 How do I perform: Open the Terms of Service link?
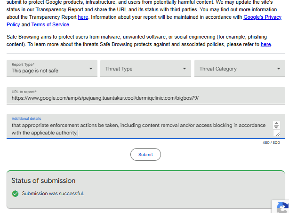(x=50, y=24)
